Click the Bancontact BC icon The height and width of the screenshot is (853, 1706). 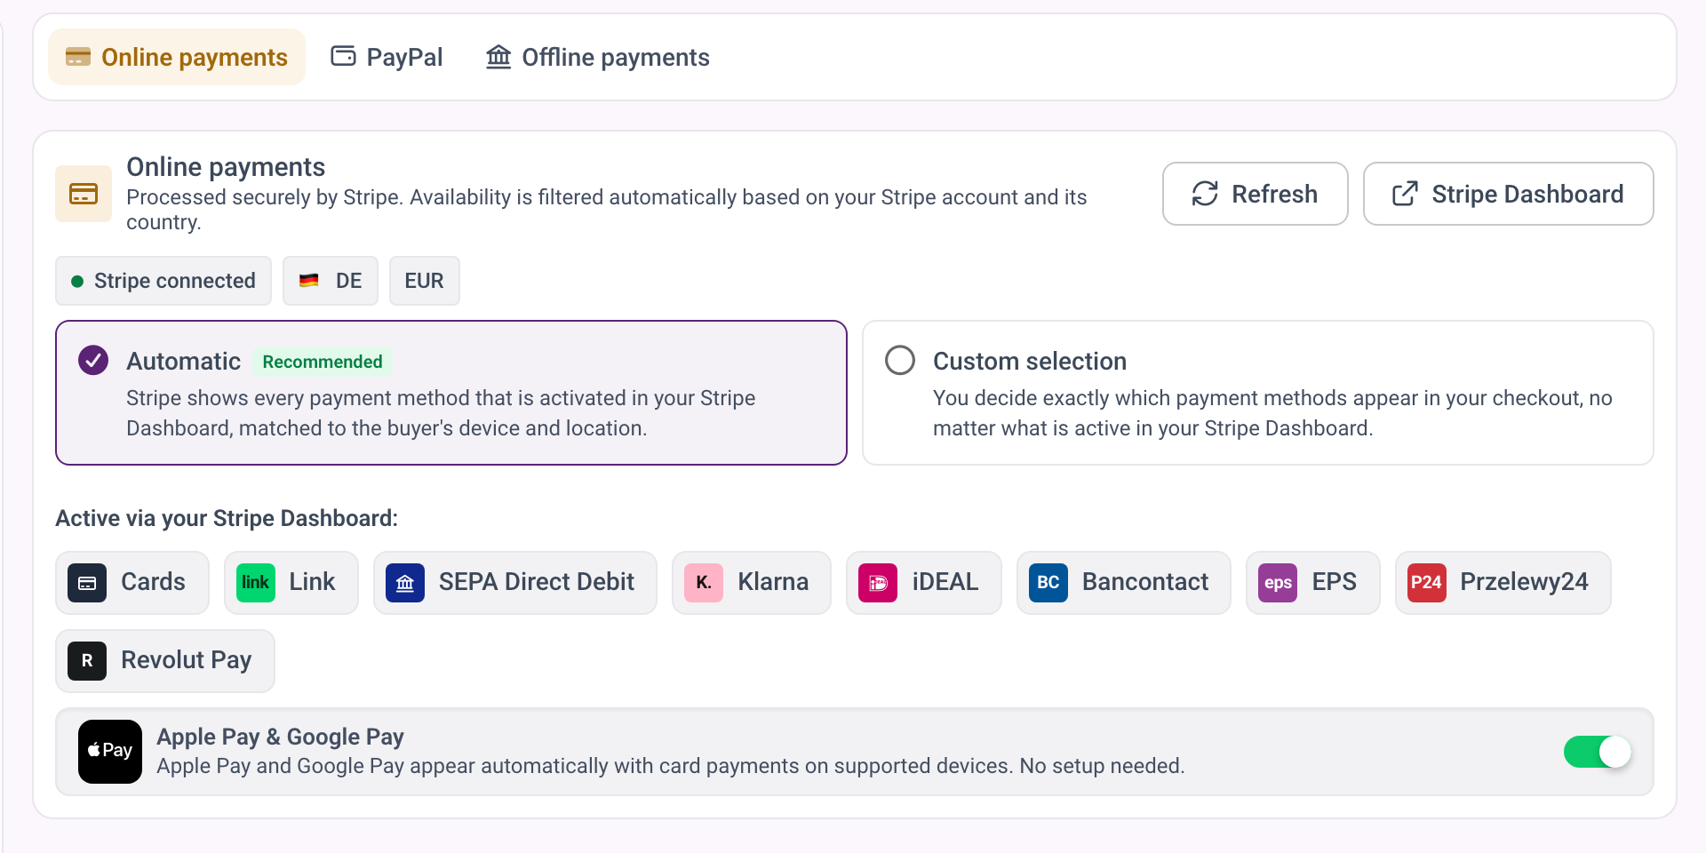[x=1048, y=583]
